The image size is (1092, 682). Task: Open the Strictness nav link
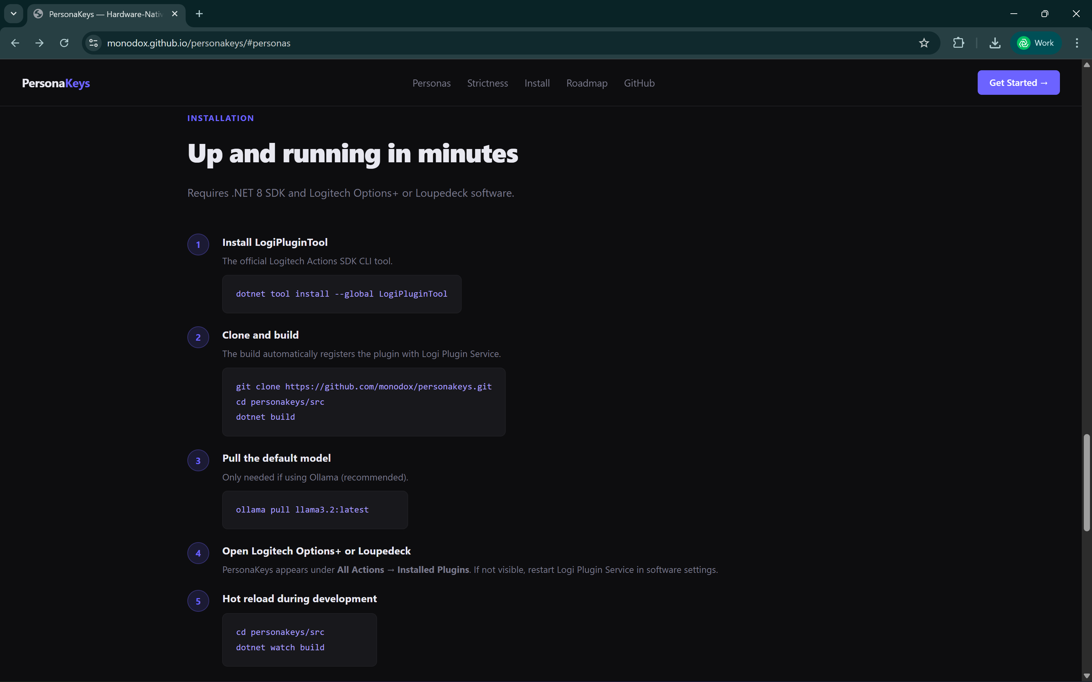[487, 83]
